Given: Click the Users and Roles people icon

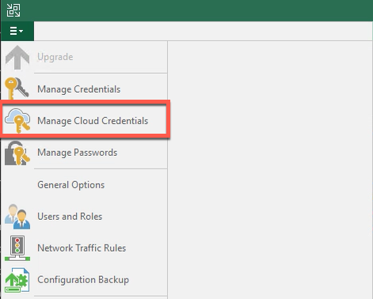Looking at the screenshot, I should (x=17, y=217).
